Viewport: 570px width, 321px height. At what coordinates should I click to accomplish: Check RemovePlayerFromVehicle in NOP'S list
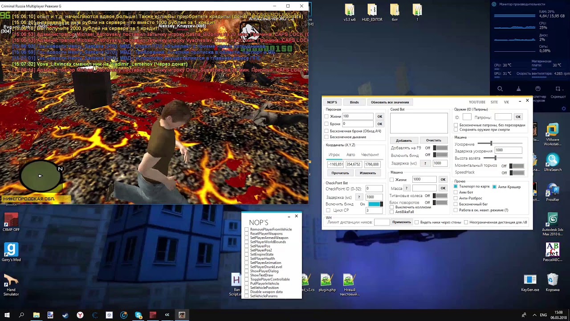tap(247, 230)
